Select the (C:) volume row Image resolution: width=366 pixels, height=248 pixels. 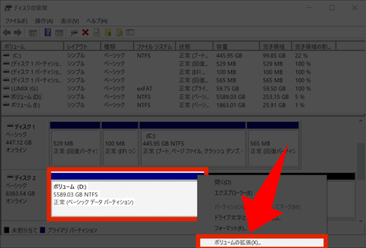(182, 56)
